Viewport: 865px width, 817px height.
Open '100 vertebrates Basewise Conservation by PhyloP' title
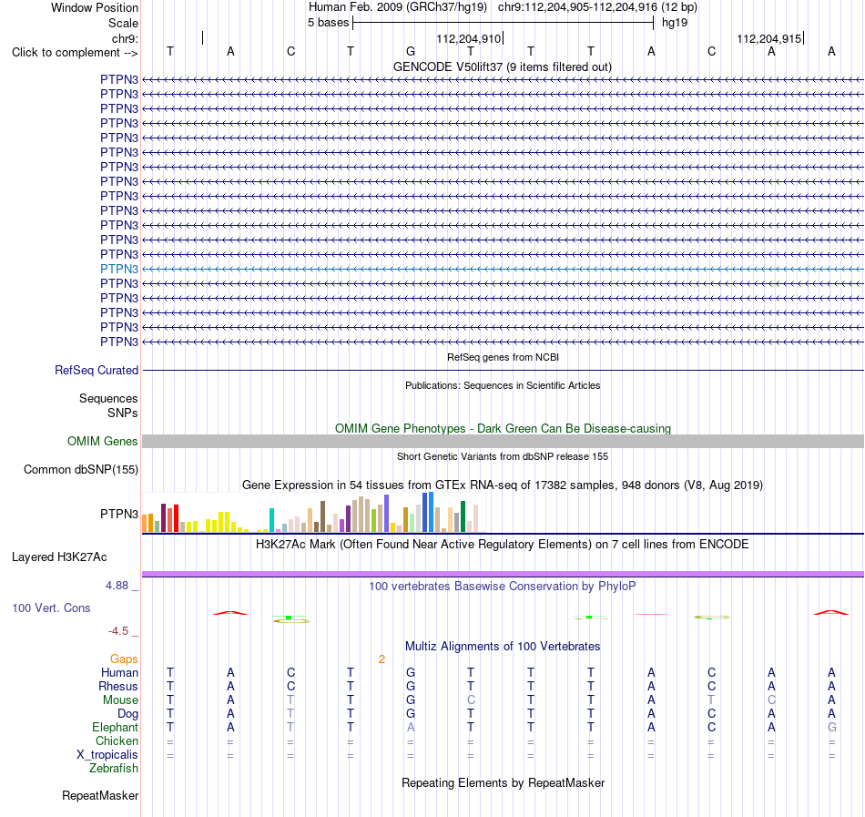click(x=502, y=586)
